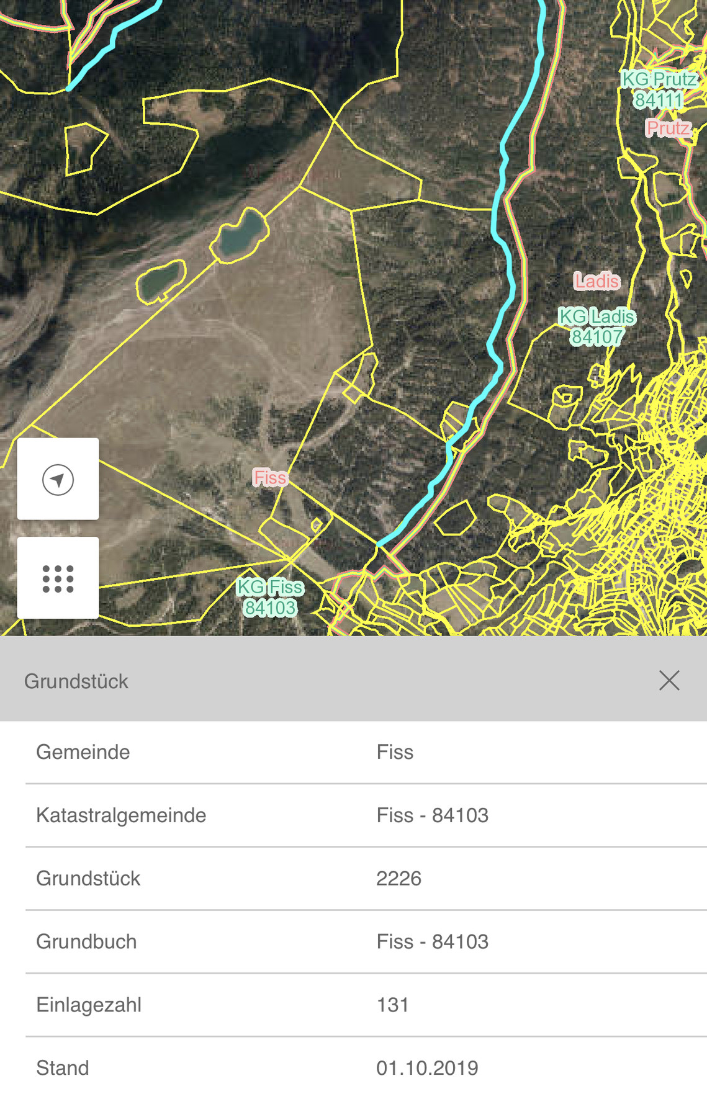This screenshot has height=1117, width=707.
Task: Tap the Einlagezahl row label
Action: [89, 1005]
